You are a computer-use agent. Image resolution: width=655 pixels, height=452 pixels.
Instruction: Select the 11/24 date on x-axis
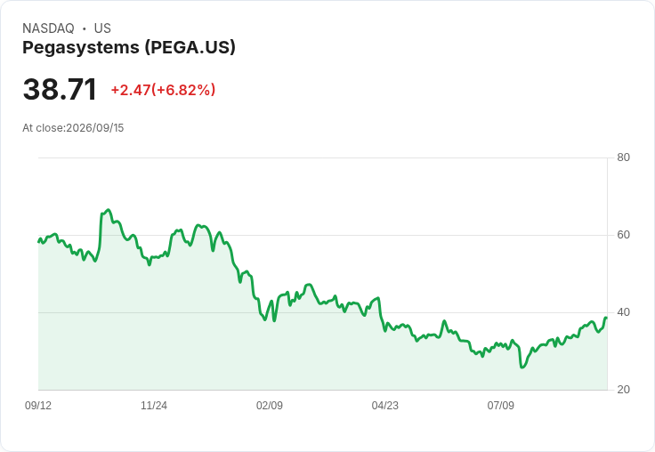[x=154, y=406]
